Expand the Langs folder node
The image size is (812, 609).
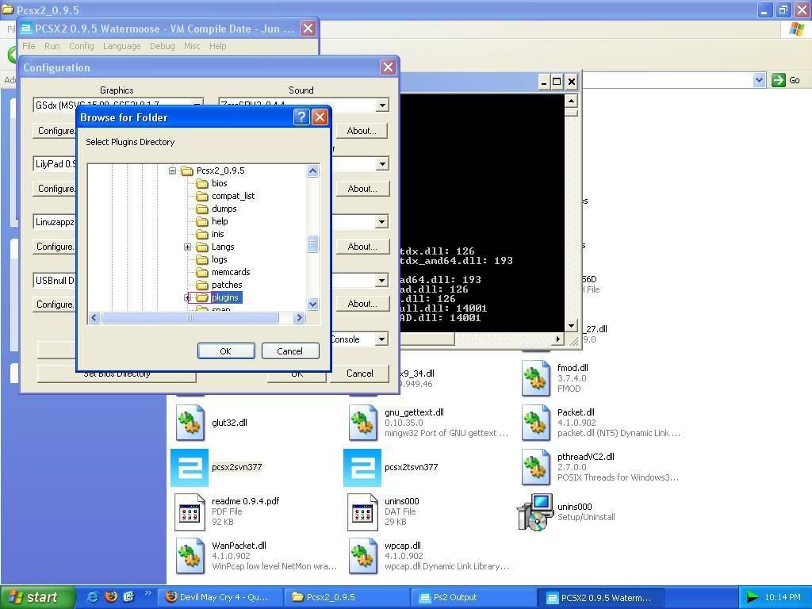187,247
